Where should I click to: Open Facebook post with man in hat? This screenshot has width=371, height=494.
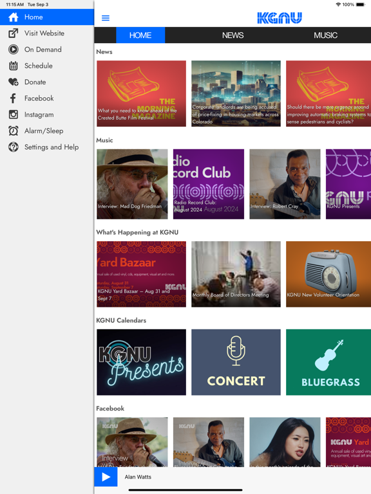pos(132,442)
